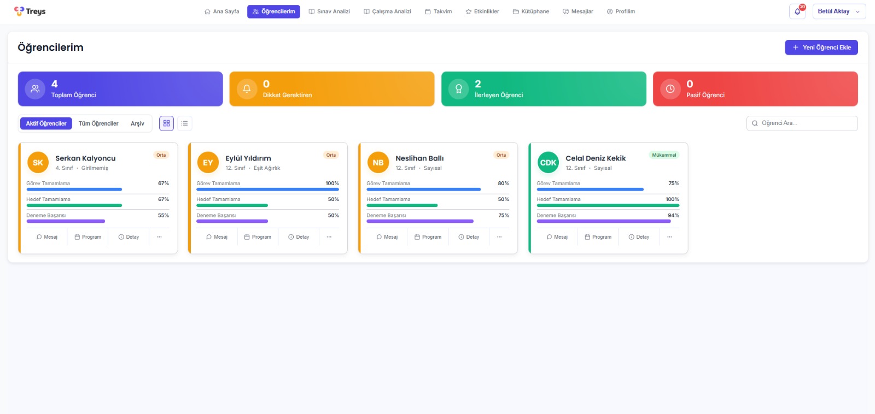875x414 pixels.
Task: Click İlerleyen Öğrenci award icon
Action: click(458, 89)
